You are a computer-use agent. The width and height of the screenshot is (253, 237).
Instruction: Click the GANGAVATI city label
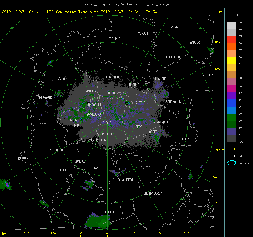161,122
